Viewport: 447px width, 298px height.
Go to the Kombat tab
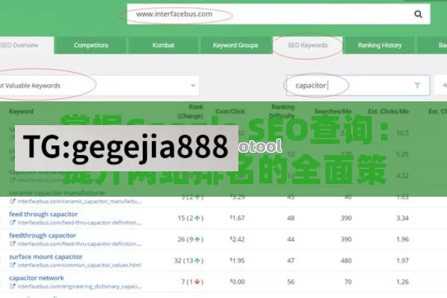click(x=163, y=45)
